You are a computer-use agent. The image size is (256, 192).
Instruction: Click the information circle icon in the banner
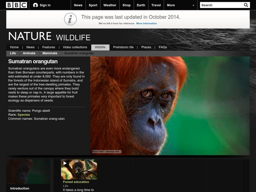coord(70,19)
